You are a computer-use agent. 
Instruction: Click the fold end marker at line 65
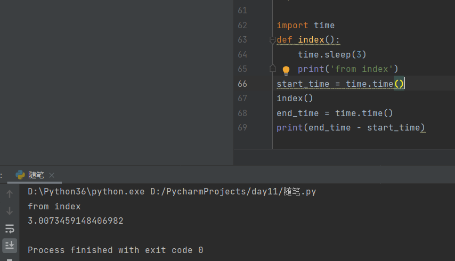(272, 68)
